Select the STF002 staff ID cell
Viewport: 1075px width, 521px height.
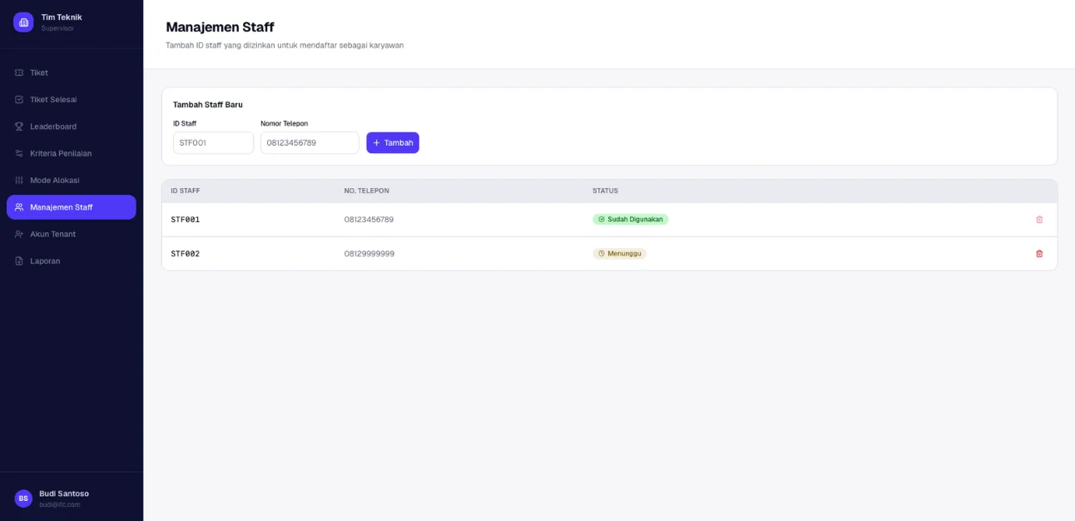pos(186,254)
